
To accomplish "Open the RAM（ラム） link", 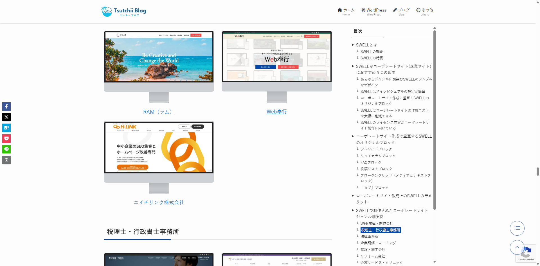I will click(x=159, y=112).
